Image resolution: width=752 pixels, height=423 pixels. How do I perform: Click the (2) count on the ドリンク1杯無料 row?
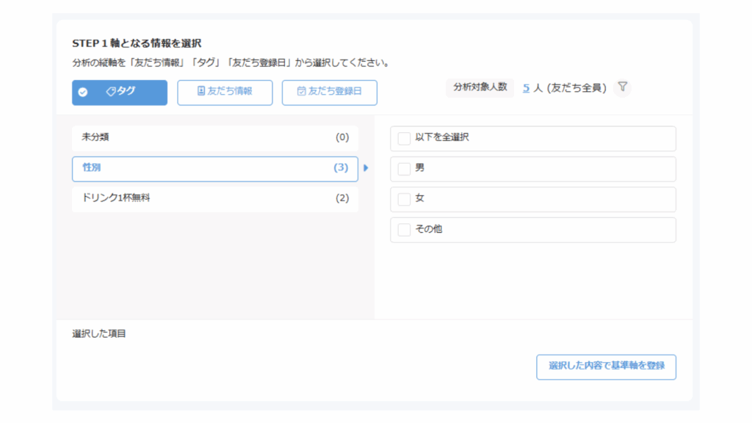(x=342, y=198)
